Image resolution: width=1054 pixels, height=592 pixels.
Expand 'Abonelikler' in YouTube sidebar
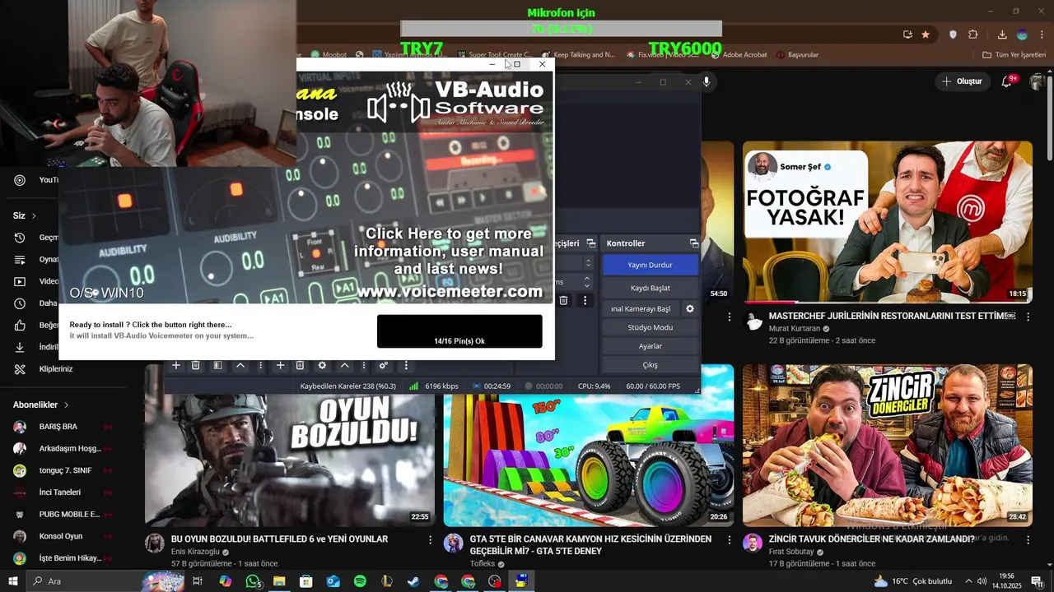pos(41,405)
